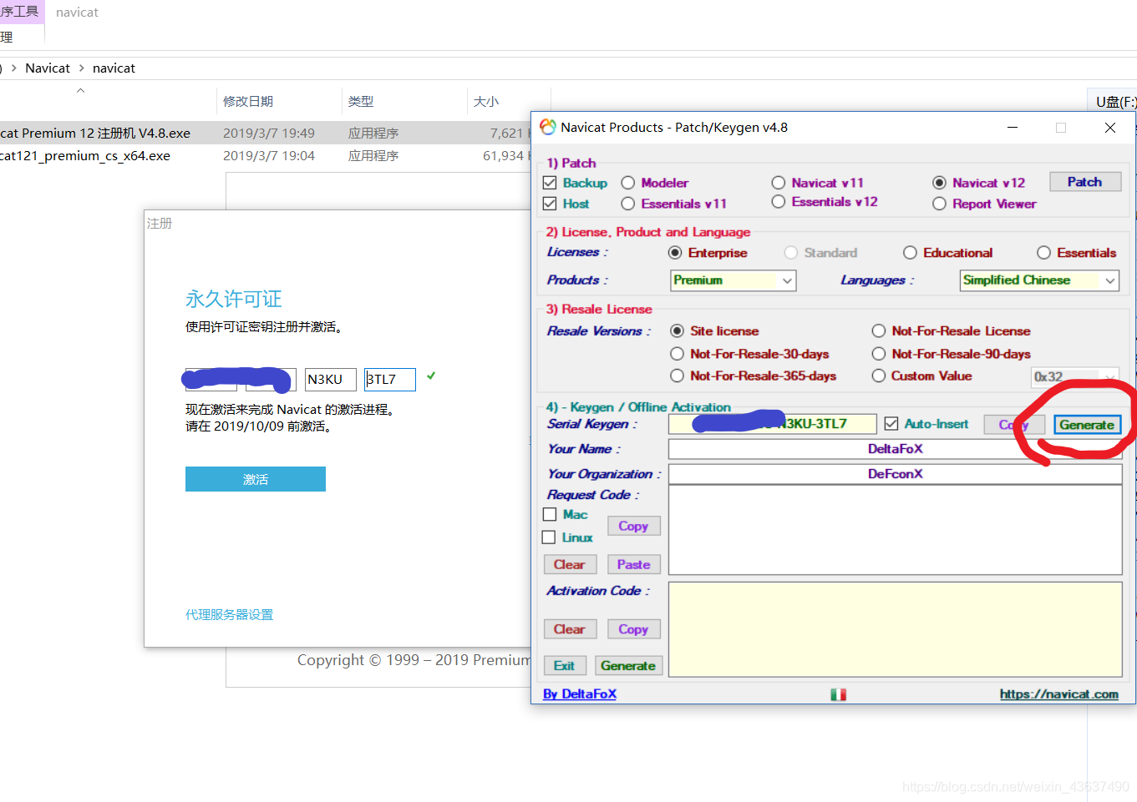Choose Site license resale version
The image size is (1137, 802).
click(x=677, y=331)
